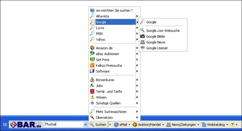Open the dropdown arrow beside Suchen
The image size is (242, 131).
click(110, 125)
